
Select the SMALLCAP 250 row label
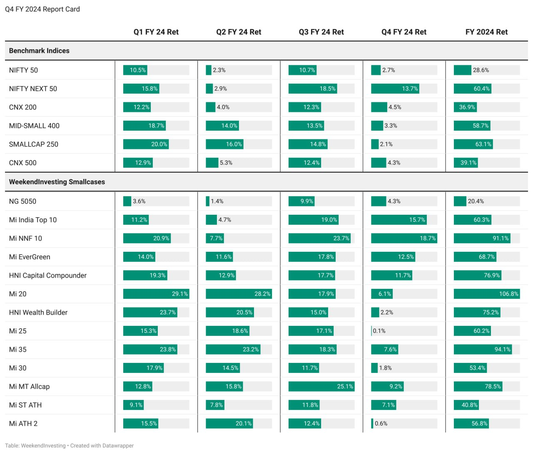pyautogui.click(x=34, y=144)
